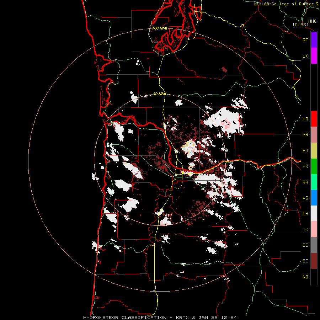Click the GR legend label
Image resolution: width=320 pixels, height=320 pixels.
pyautogui.click(x=305, y=135)
